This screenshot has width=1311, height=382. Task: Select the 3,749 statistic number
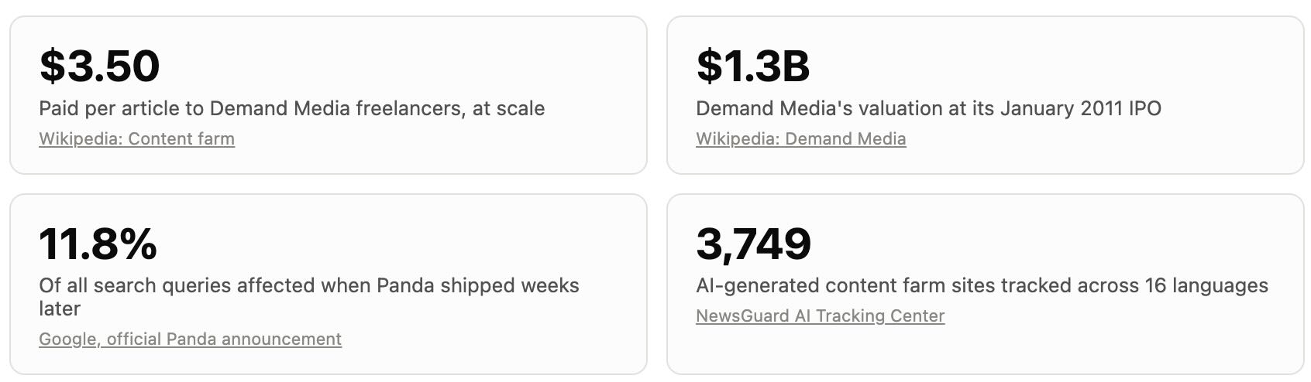coord(753,244)
